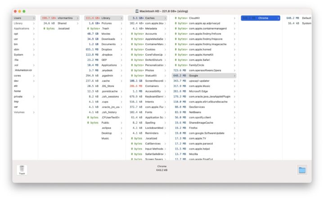
Task: Click the blue folder icon at bottom right
Action: (x=302, y=170)
